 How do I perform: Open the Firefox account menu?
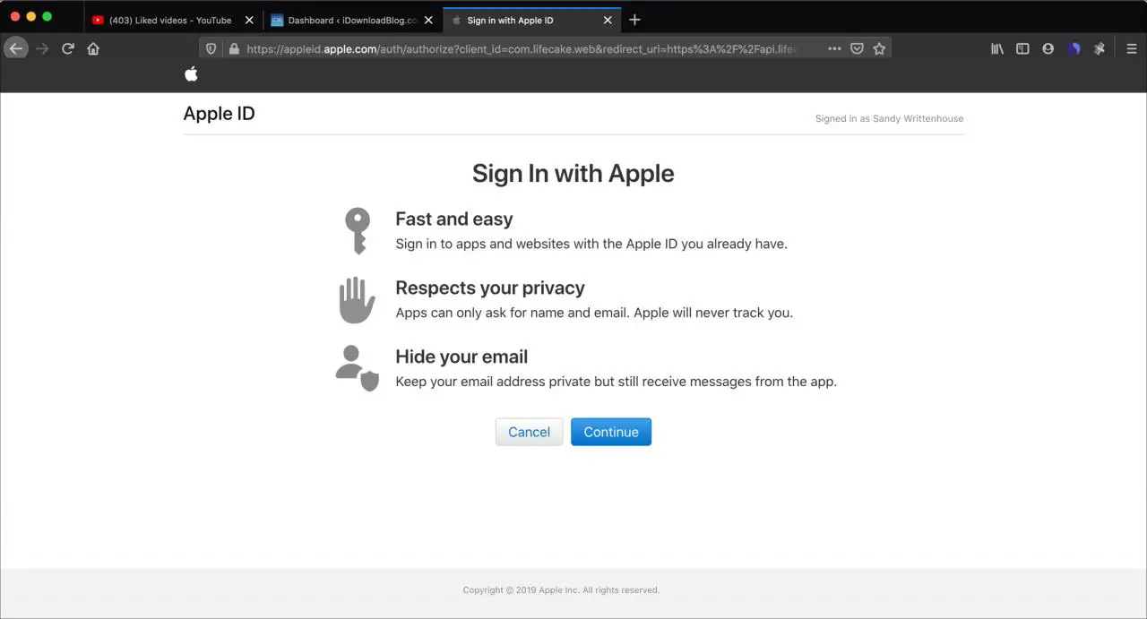(1048, 48)
